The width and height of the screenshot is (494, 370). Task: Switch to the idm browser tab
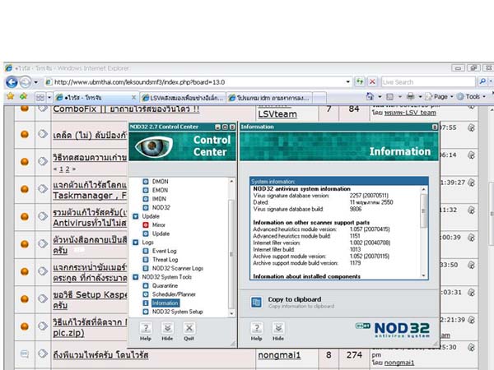[x=269, y=98]
